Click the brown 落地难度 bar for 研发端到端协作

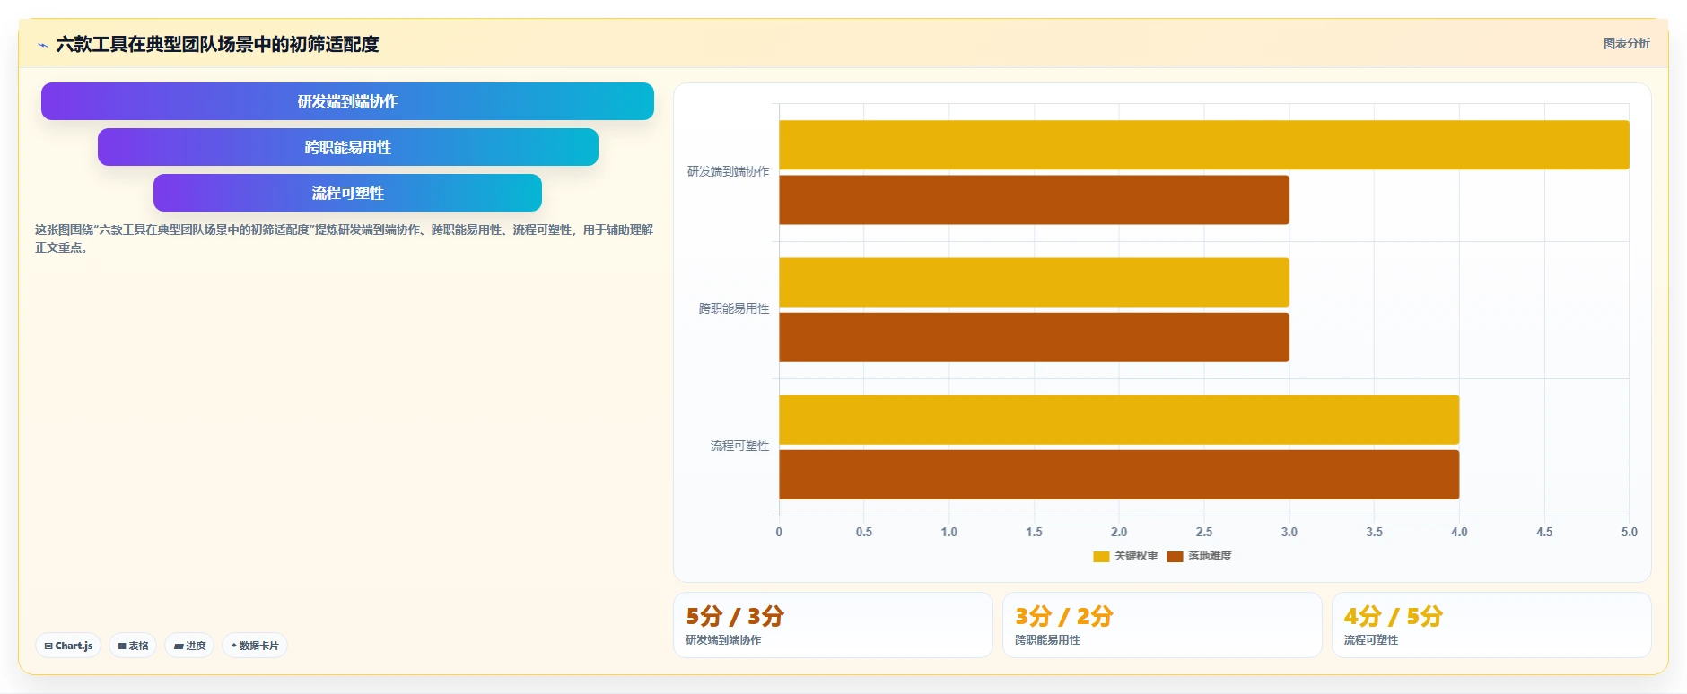pyautogui.click(x=1034, y=200)
